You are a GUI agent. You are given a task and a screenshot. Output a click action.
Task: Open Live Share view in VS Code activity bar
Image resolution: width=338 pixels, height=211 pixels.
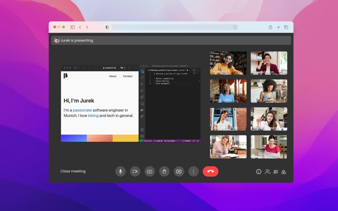tap(142, 116)
